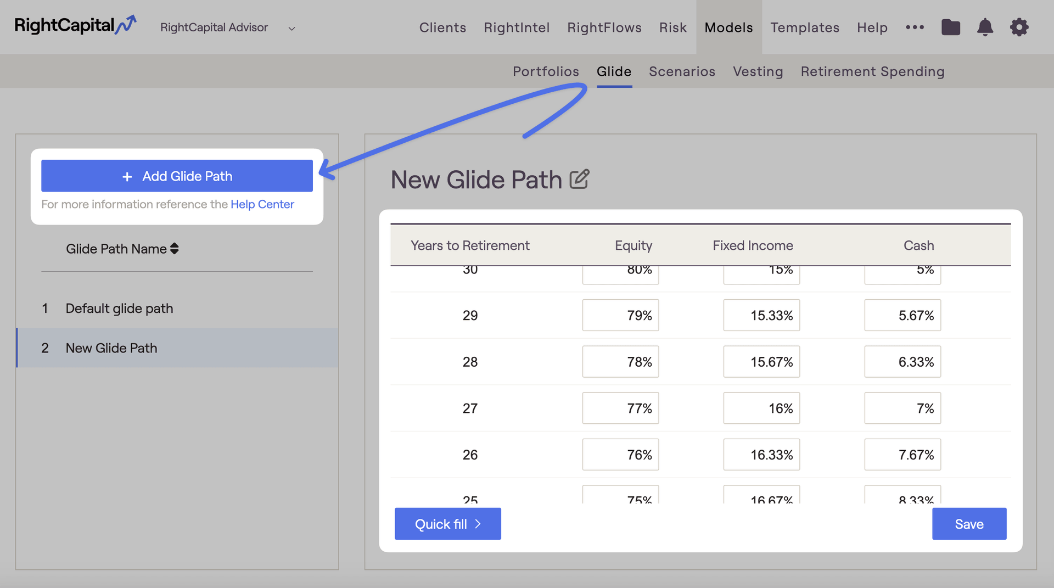1054x588 pixels.
Task: Click Years to Retirement column header
Action: click(x=470, y=245)
